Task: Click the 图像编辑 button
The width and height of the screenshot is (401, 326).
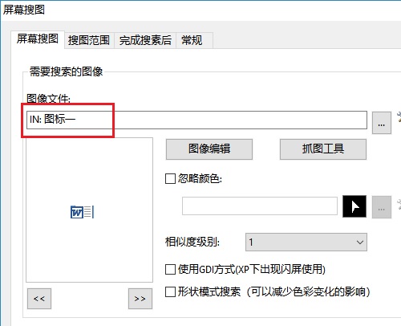Action: click(209, 149)
